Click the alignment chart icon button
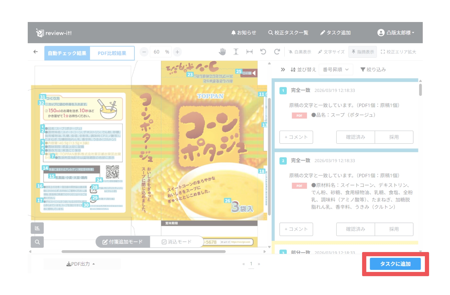Viewport: 450px width, 295px height. pyautogui.click(x=37, y=228)
